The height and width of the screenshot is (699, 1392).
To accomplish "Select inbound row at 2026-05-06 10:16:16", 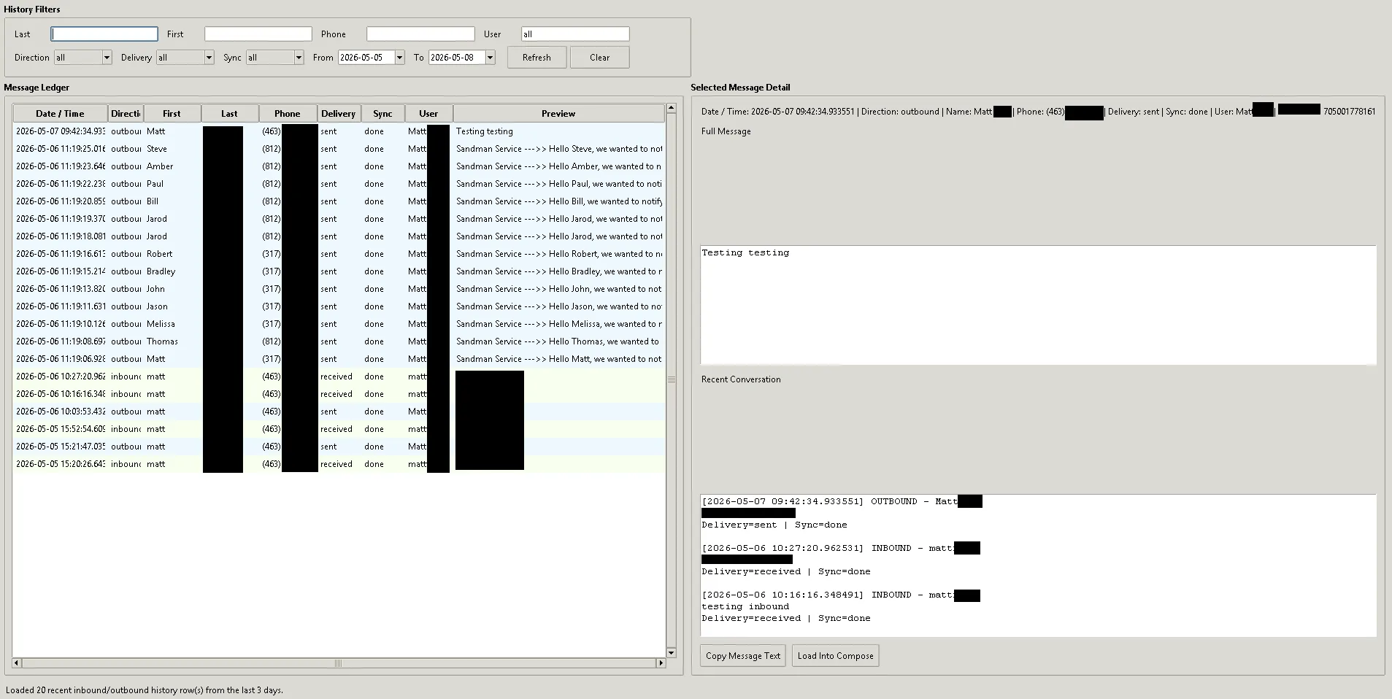I will [339, 394].
